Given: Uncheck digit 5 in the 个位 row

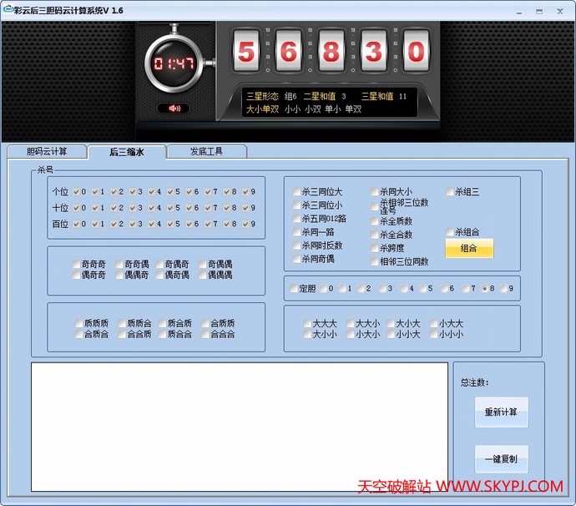Looking at the screenshot, I should point(171,192).
